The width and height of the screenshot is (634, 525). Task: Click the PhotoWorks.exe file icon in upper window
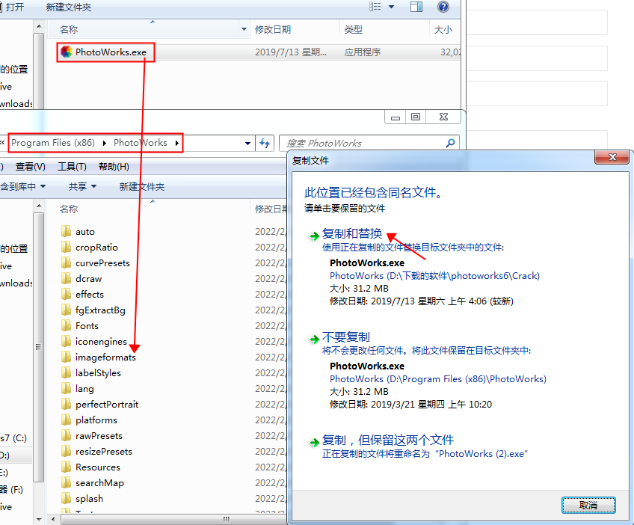coord(67,52)
